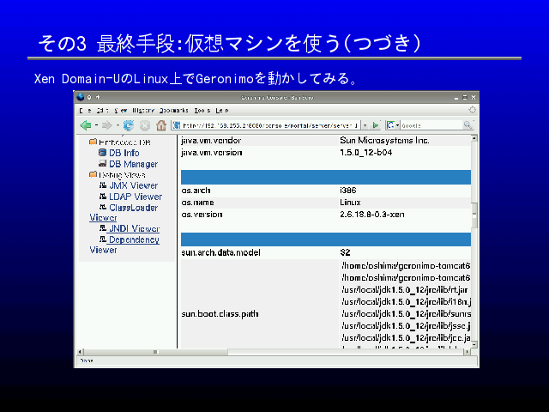Click into the Google search field
The height and width of the screenshot is (412, 549).
(x=431, y=125)
